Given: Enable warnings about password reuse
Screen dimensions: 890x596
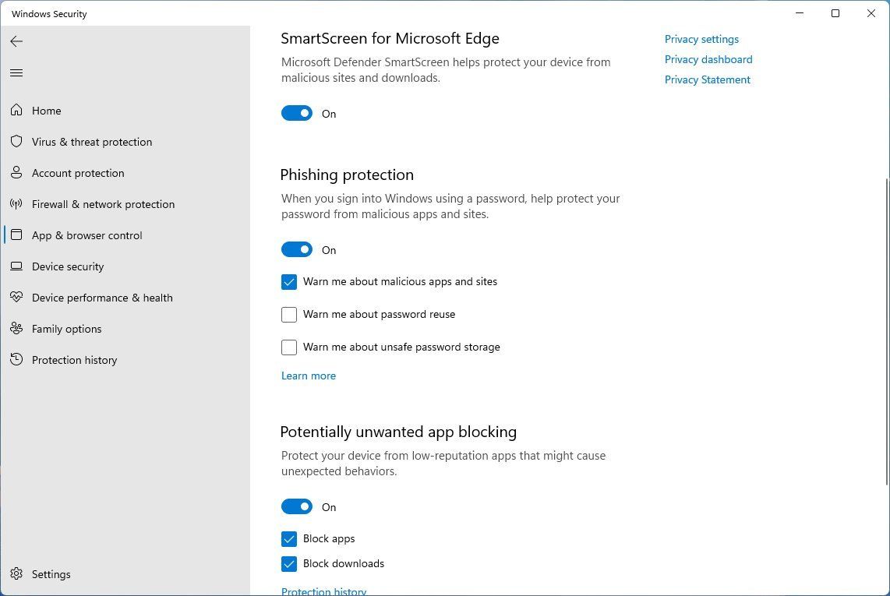Looking at the screenshot, I should 289,314.
